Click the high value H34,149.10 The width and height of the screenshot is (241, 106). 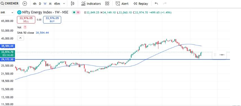108,13
